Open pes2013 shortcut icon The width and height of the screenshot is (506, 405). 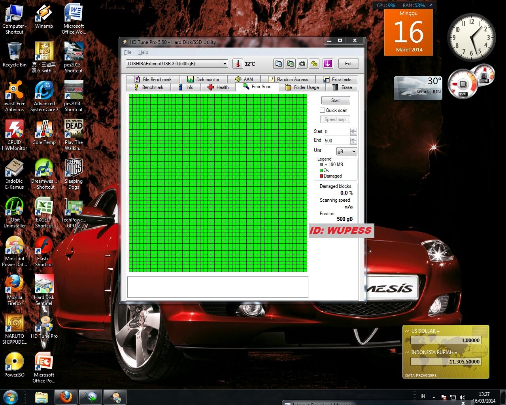(x=74, y=58)
